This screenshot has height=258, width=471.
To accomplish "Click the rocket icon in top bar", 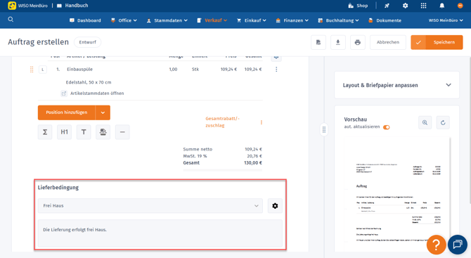I will (387, 6).
